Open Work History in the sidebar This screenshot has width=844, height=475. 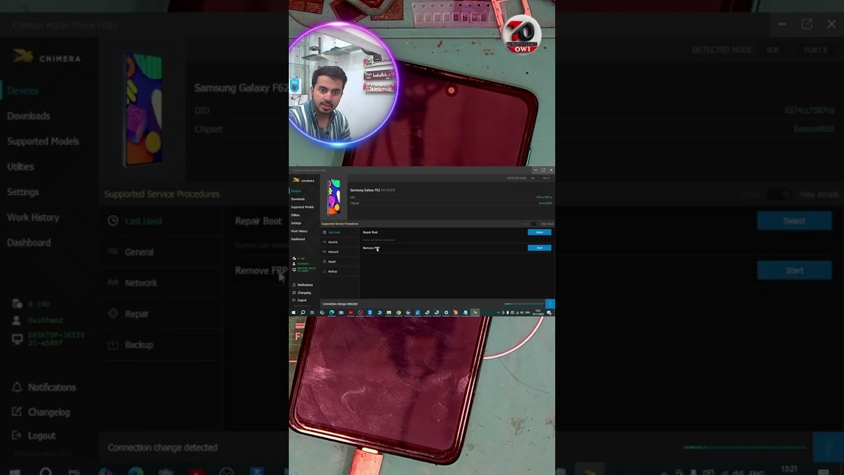pos(299,231)
